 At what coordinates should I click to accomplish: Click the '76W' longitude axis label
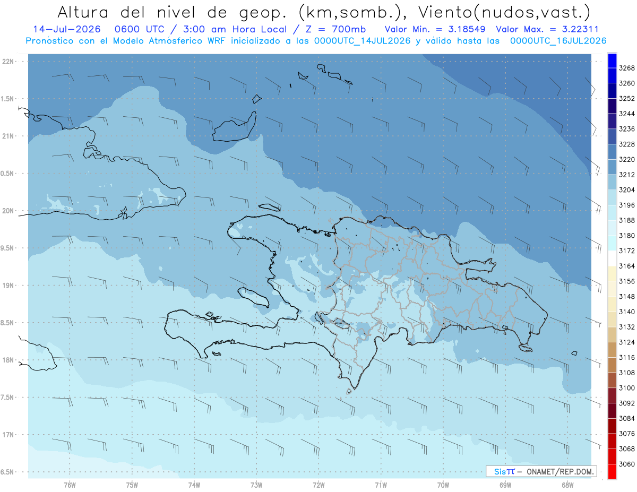tap(70, 485)
